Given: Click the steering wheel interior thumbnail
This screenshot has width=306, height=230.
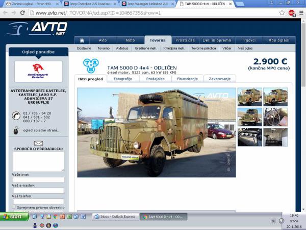Looking at the screenshot, I should click(275, 117).
